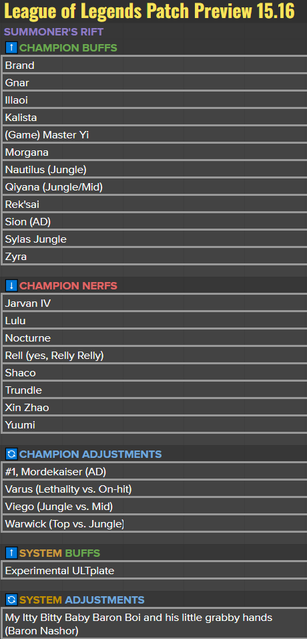Click the up-arrow icon beside System Buffs

(x=11, y=553)
